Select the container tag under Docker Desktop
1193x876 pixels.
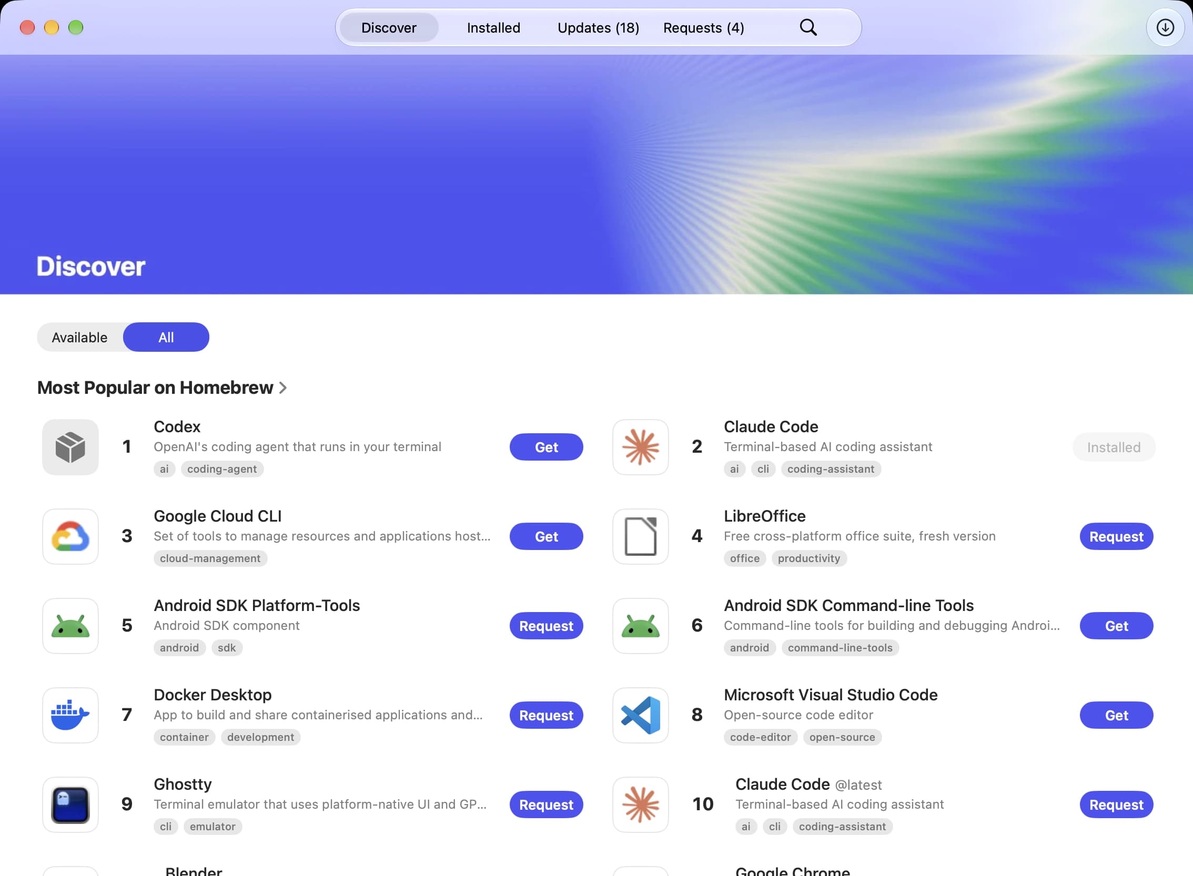click(184, 737)
